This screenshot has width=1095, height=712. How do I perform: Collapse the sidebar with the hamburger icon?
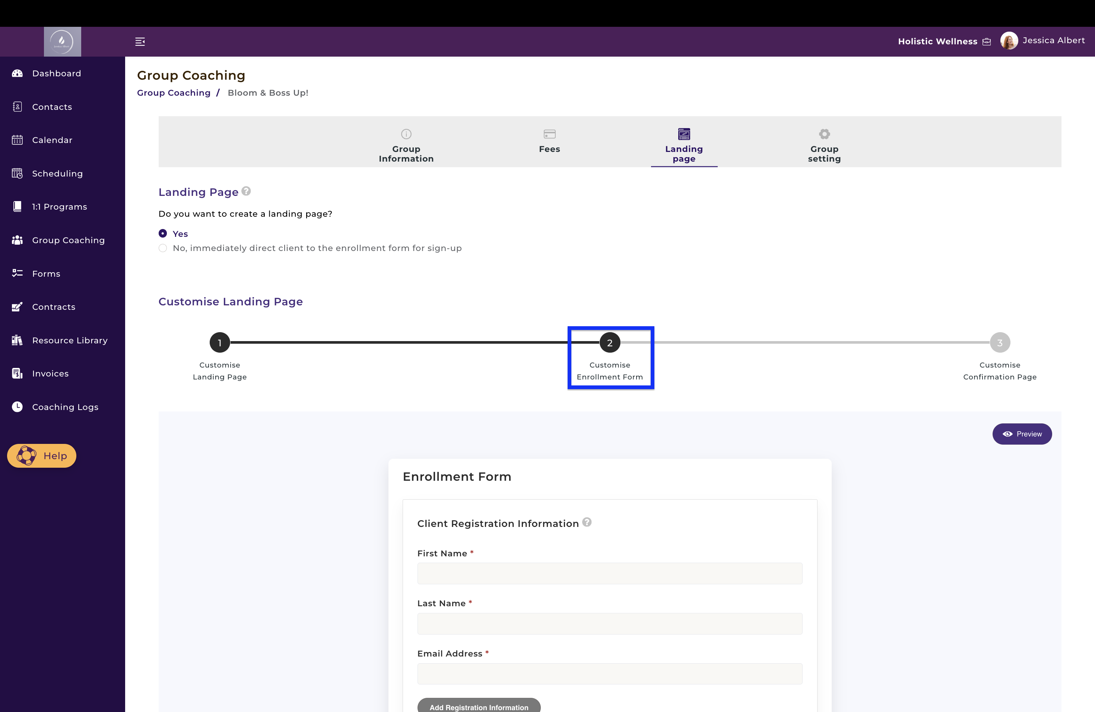point(140,42)
